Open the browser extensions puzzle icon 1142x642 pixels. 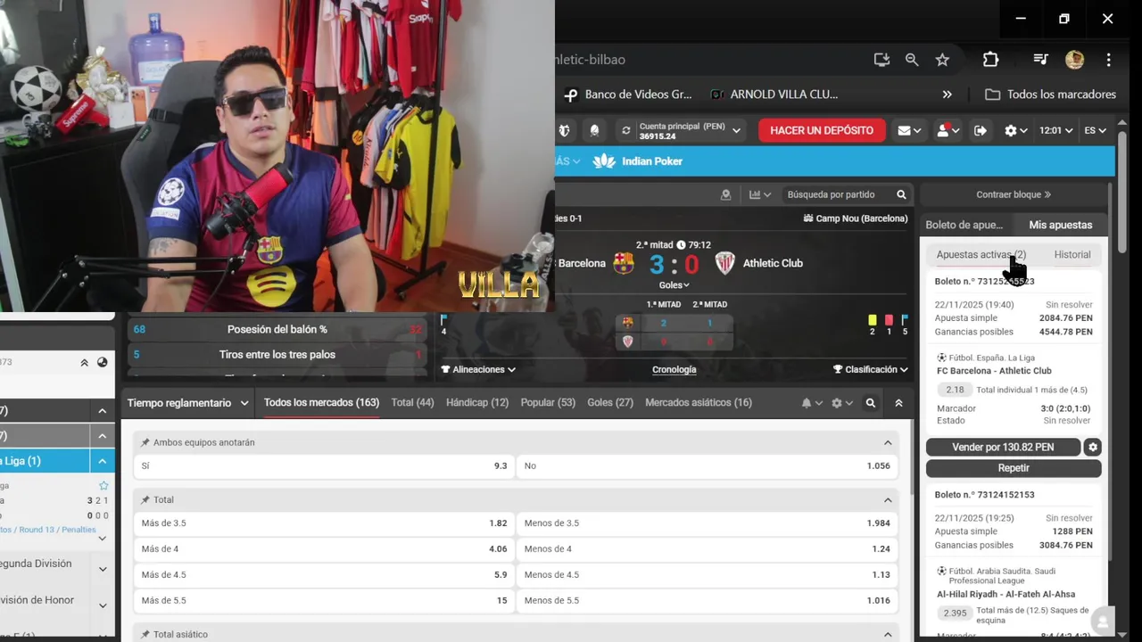point(990,60)
